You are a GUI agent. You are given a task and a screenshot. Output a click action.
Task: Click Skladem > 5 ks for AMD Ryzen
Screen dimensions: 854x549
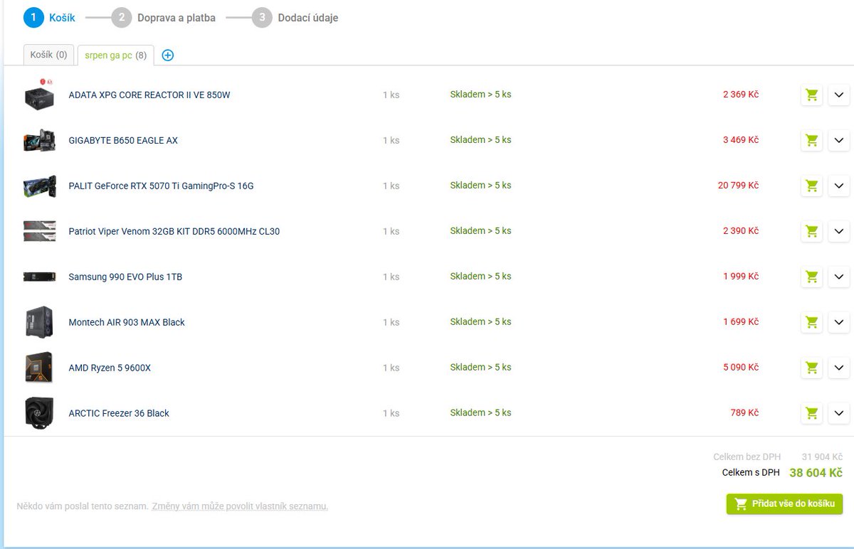pyautogui.click(x=480, y=368)
